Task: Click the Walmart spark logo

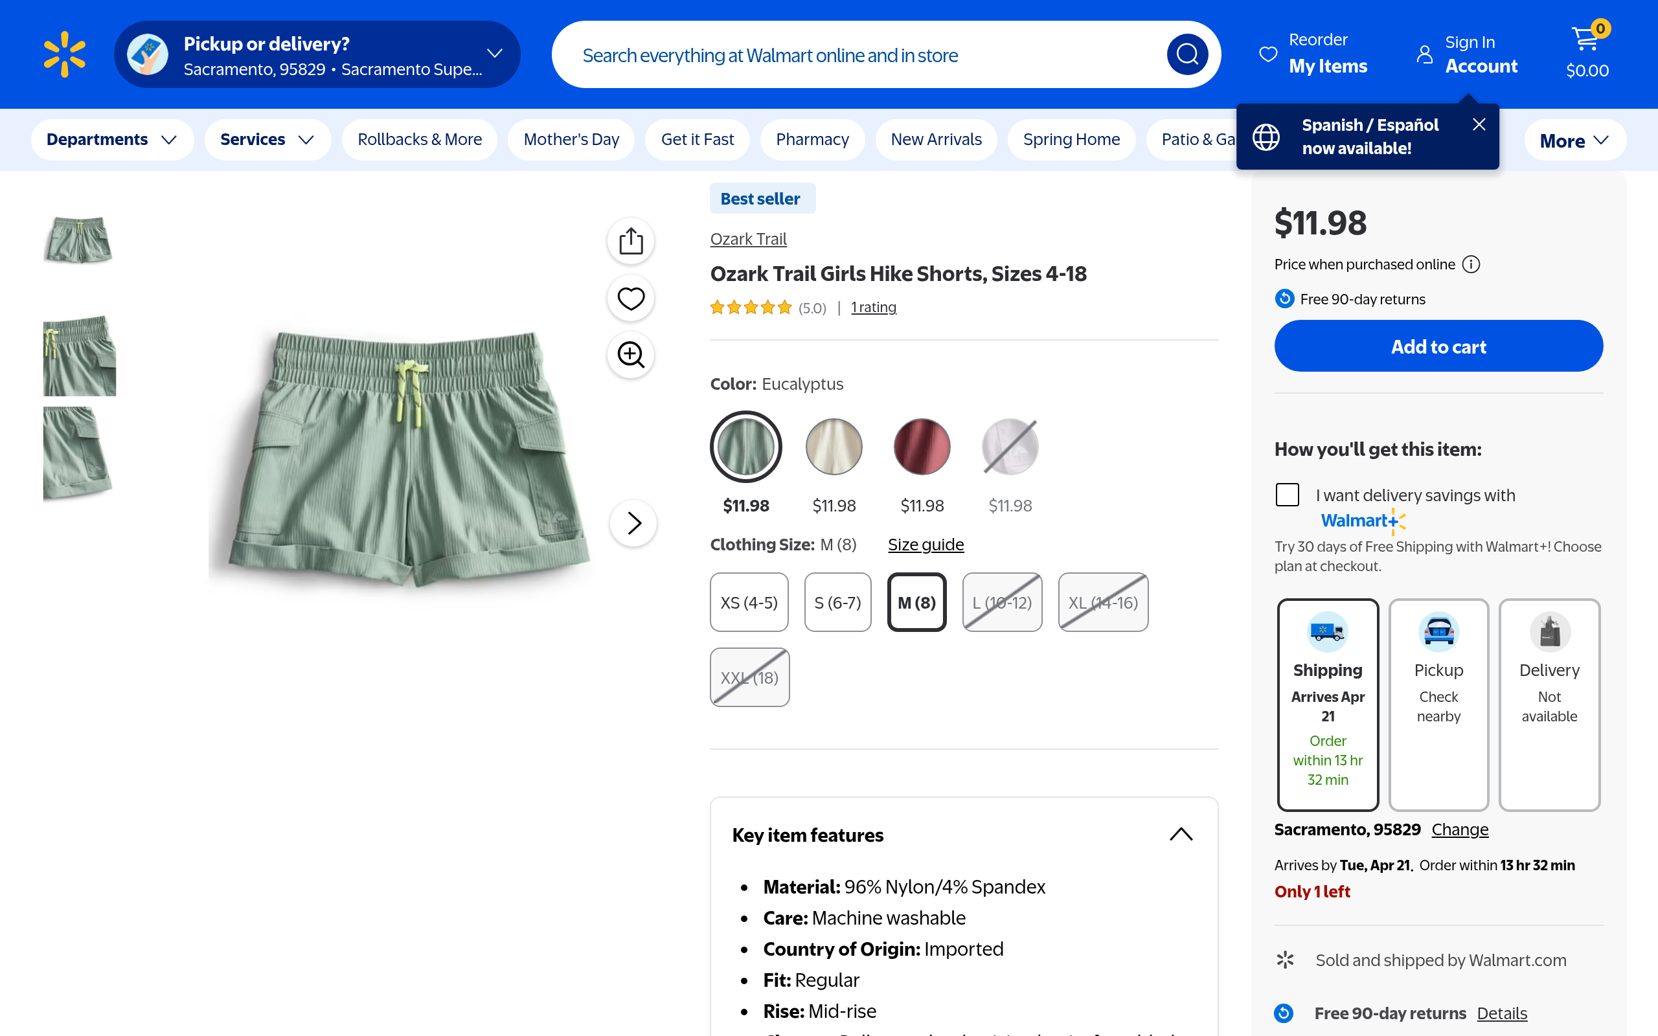Action: [64, 54]
